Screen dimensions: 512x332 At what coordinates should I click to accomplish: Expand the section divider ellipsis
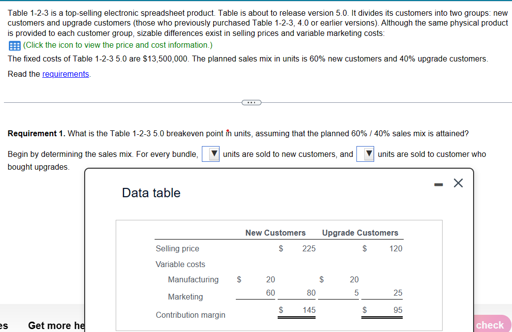(252, 102)
